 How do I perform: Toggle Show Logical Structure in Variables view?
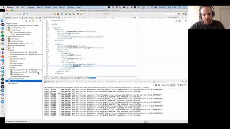pyautogui.click(x=179, y=21)
